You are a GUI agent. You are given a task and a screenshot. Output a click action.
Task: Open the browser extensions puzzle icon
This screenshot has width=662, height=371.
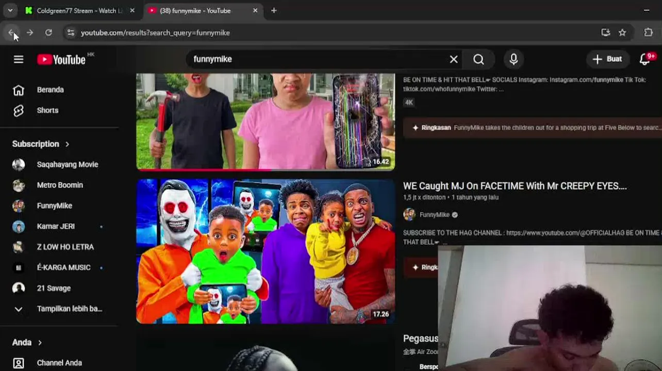pos(649,32)
